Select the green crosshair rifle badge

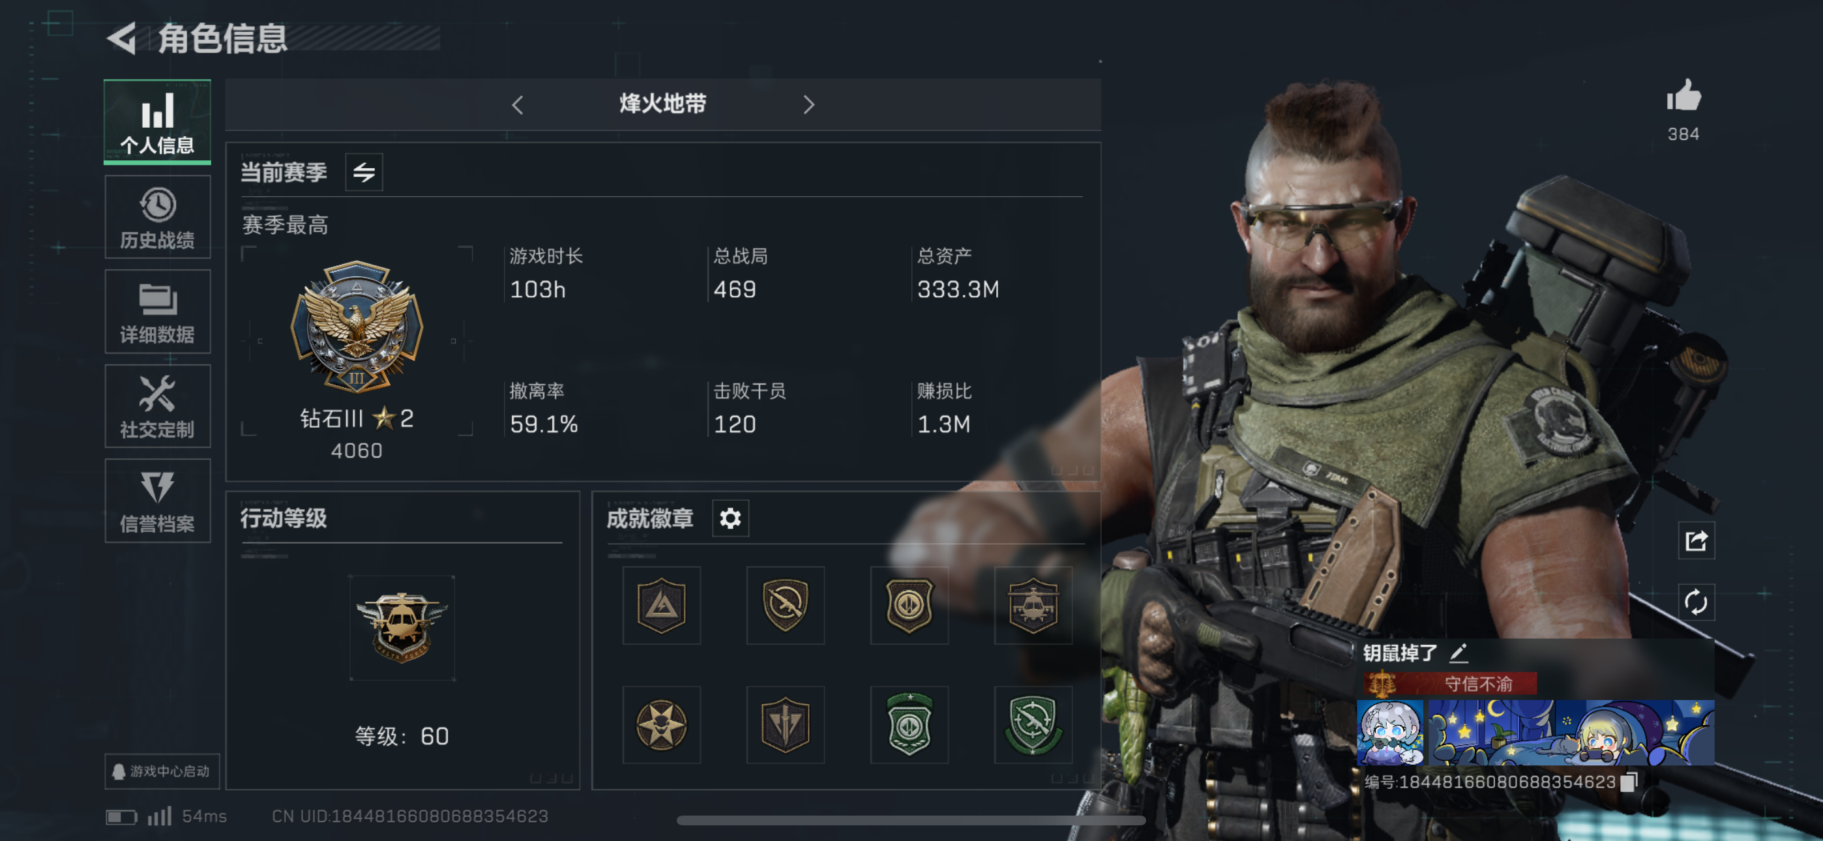pyautogui.click(x=1033, y=725)
